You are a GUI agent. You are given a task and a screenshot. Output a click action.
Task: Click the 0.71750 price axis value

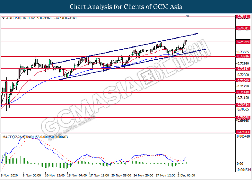click(243, 86)
